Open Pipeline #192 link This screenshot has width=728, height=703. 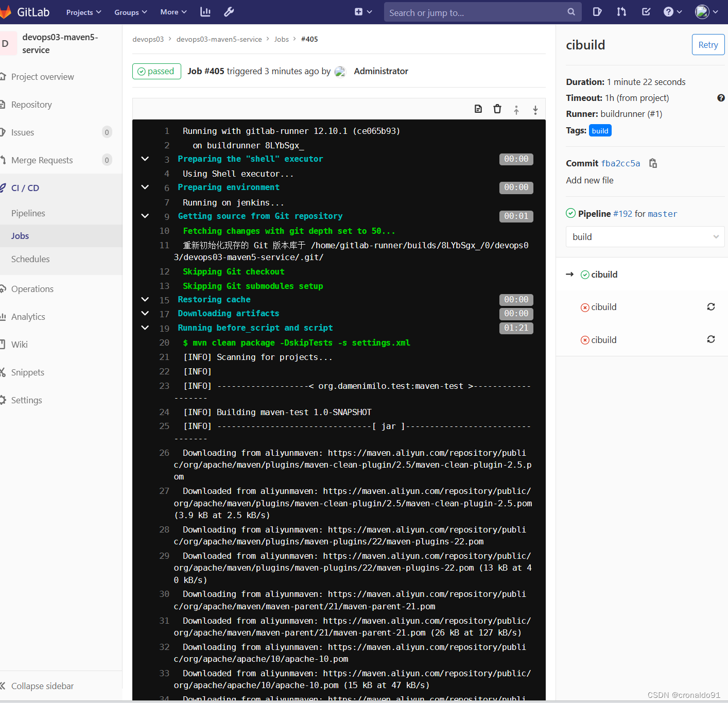(x=623, y=213)
